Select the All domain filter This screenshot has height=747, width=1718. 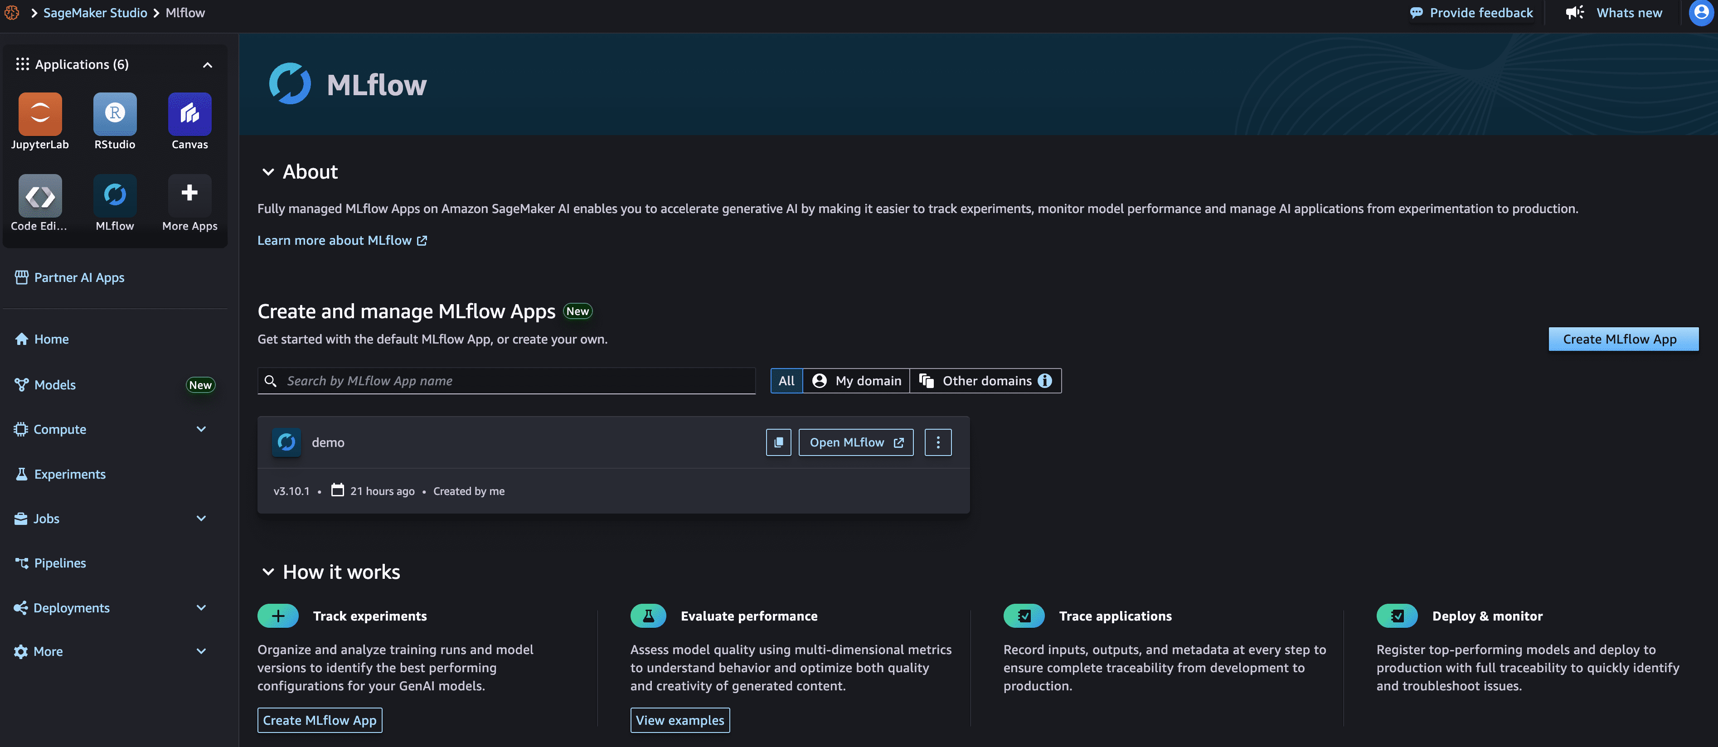pyautogui.click(x=786, y=381)
